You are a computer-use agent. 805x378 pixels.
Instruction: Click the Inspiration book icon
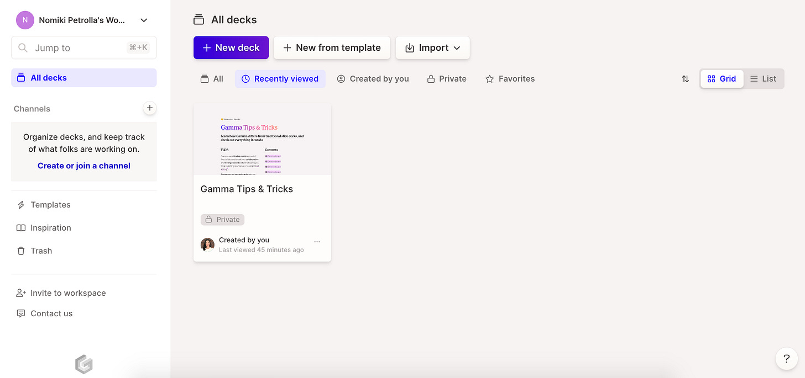coord(21,228)
